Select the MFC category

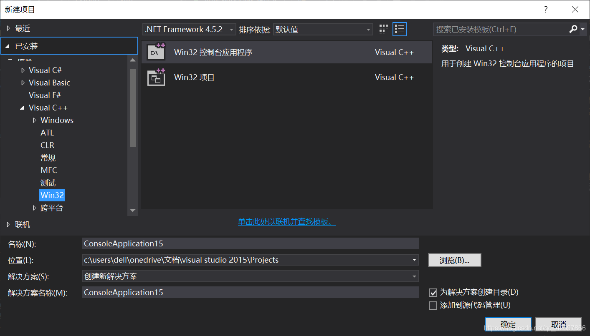pos(49,170)
